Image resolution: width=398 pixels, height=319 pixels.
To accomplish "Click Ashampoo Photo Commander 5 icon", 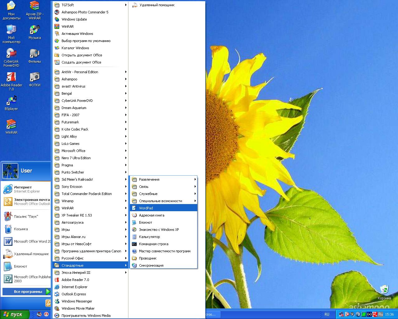I will pyautogui.click(x=57, y=12).
